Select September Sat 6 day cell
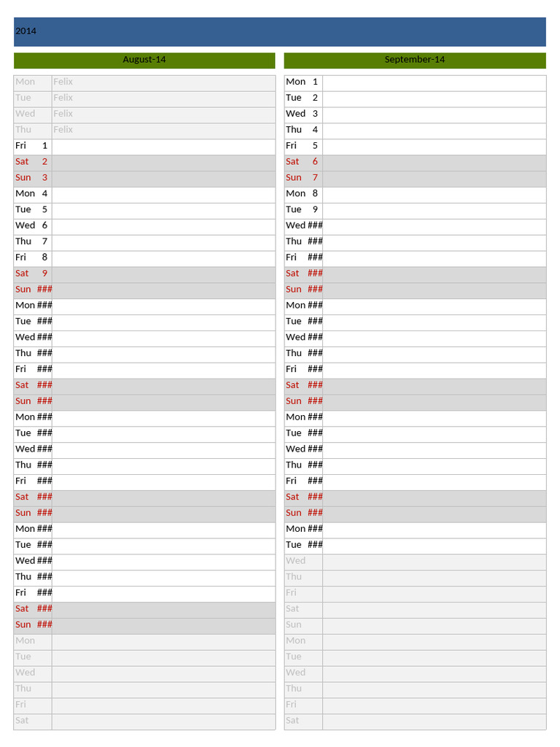Screen dimensions: 560x747 point(303,162)
